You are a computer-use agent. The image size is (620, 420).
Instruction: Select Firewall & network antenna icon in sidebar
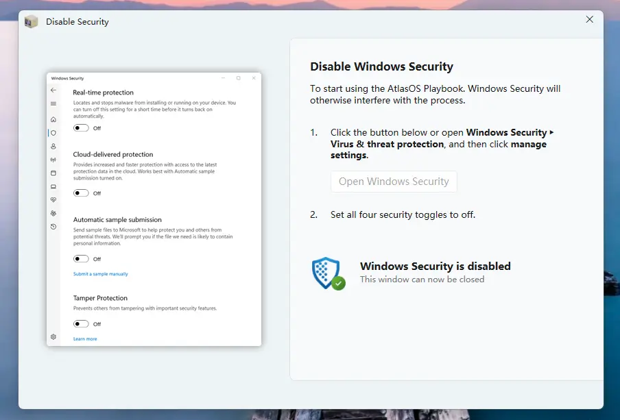tap(53, 160)
